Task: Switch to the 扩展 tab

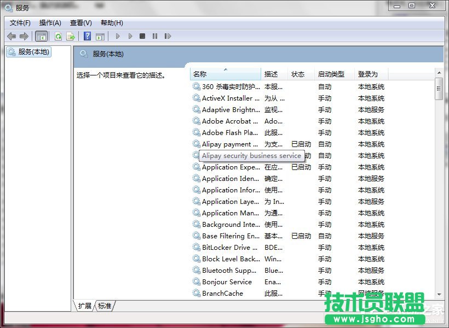Action: (x=84, y=306)
